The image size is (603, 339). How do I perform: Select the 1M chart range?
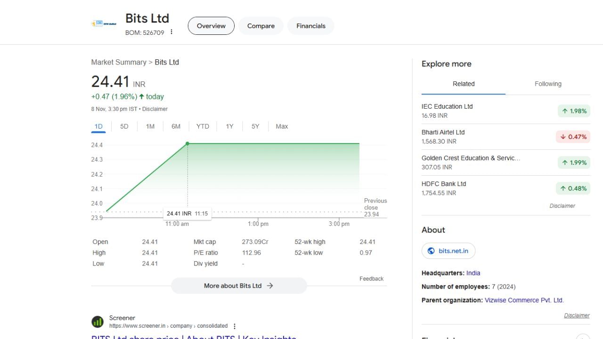150,126
